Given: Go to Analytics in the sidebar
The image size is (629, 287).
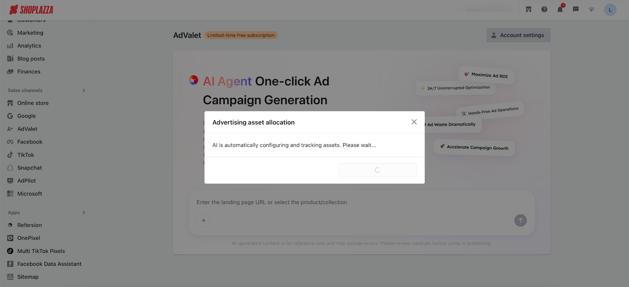Looking at the screenshot, I should click(x=29, y=46).
